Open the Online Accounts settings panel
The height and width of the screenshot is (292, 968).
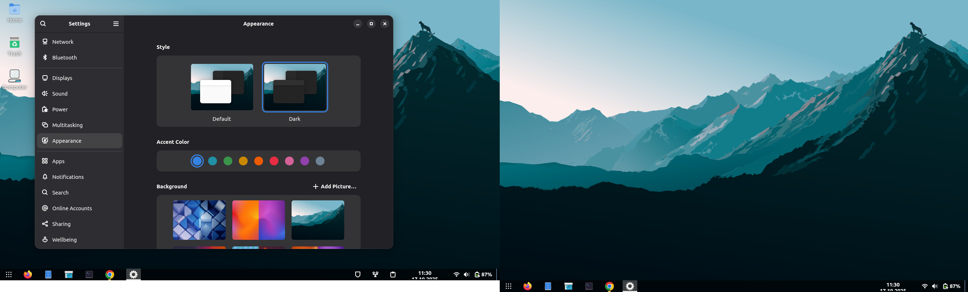point(72,208)
